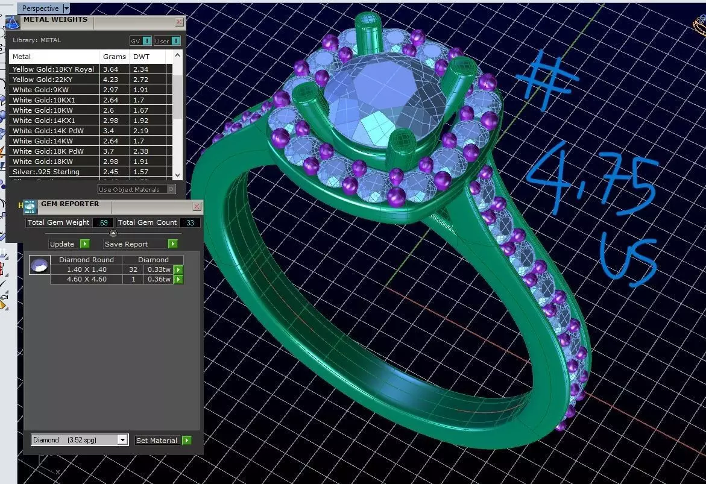The image size is (706, 484).
Task: Click the gem quantity 32 cell
Action: point(133,269)
